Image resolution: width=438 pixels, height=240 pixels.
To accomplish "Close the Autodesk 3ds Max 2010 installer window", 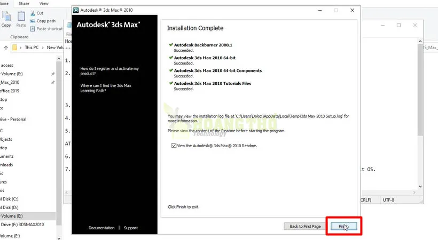I will [352, 10].
